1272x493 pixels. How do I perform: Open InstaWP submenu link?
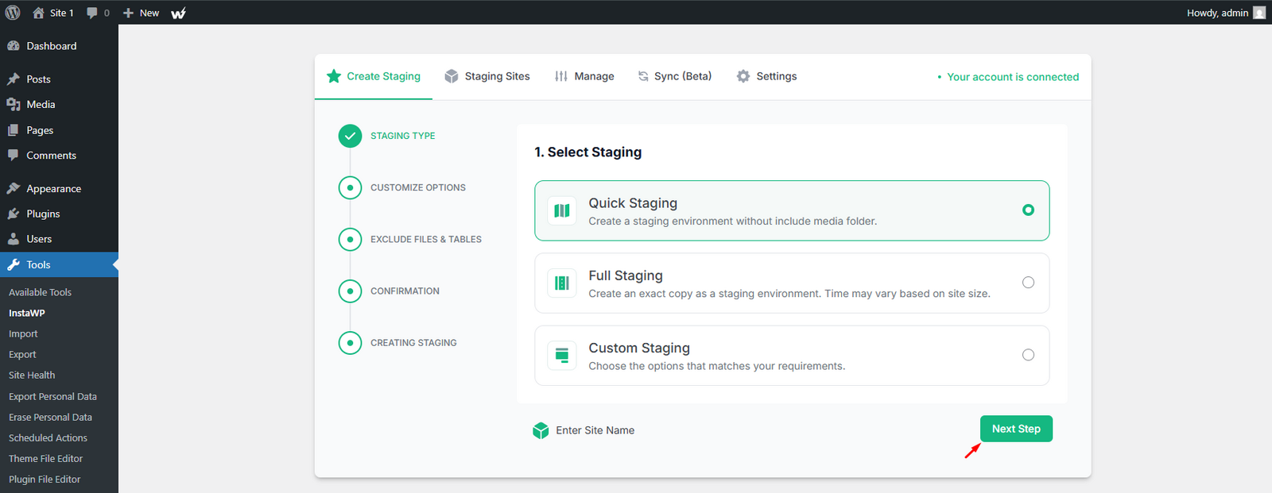point(27,313)
